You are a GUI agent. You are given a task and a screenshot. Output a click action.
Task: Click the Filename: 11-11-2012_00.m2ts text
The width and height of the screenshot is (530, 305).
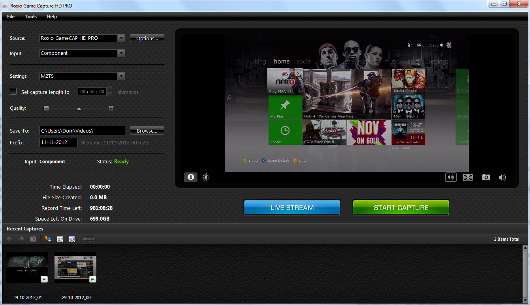[x=115, y=142]
